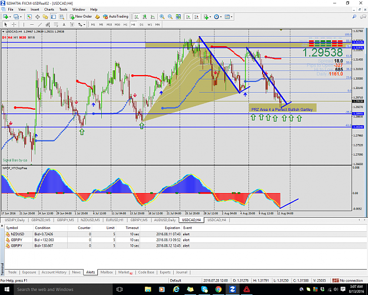The width and height of the screenshot is (368, 295).
Task: Switch timeframe to M15
Action: [109, 24]
